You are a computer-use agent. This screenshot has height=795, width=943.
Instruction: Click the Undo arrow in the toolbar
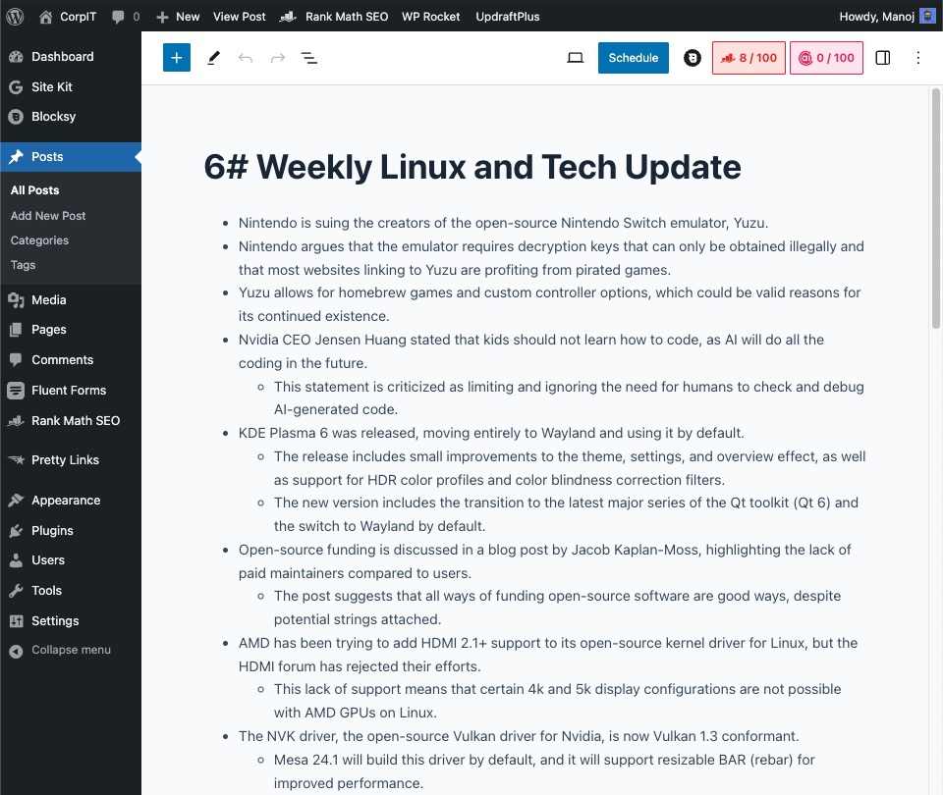pos(245,58)
